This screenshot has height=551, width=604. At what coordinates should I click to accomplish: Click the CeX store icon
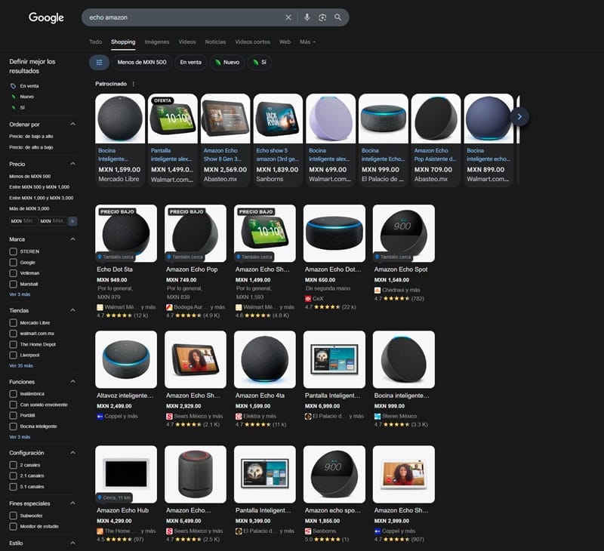pos(308,298)
